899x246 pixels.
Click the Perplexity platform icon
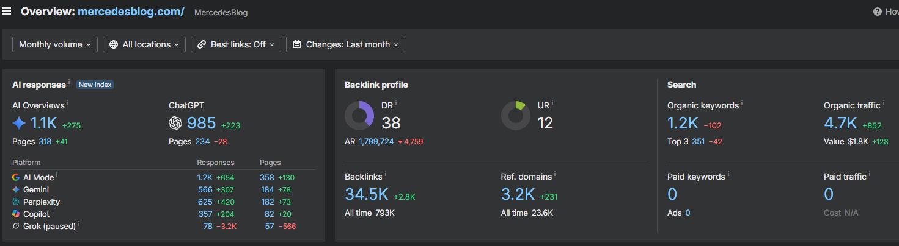click(16, 202)
